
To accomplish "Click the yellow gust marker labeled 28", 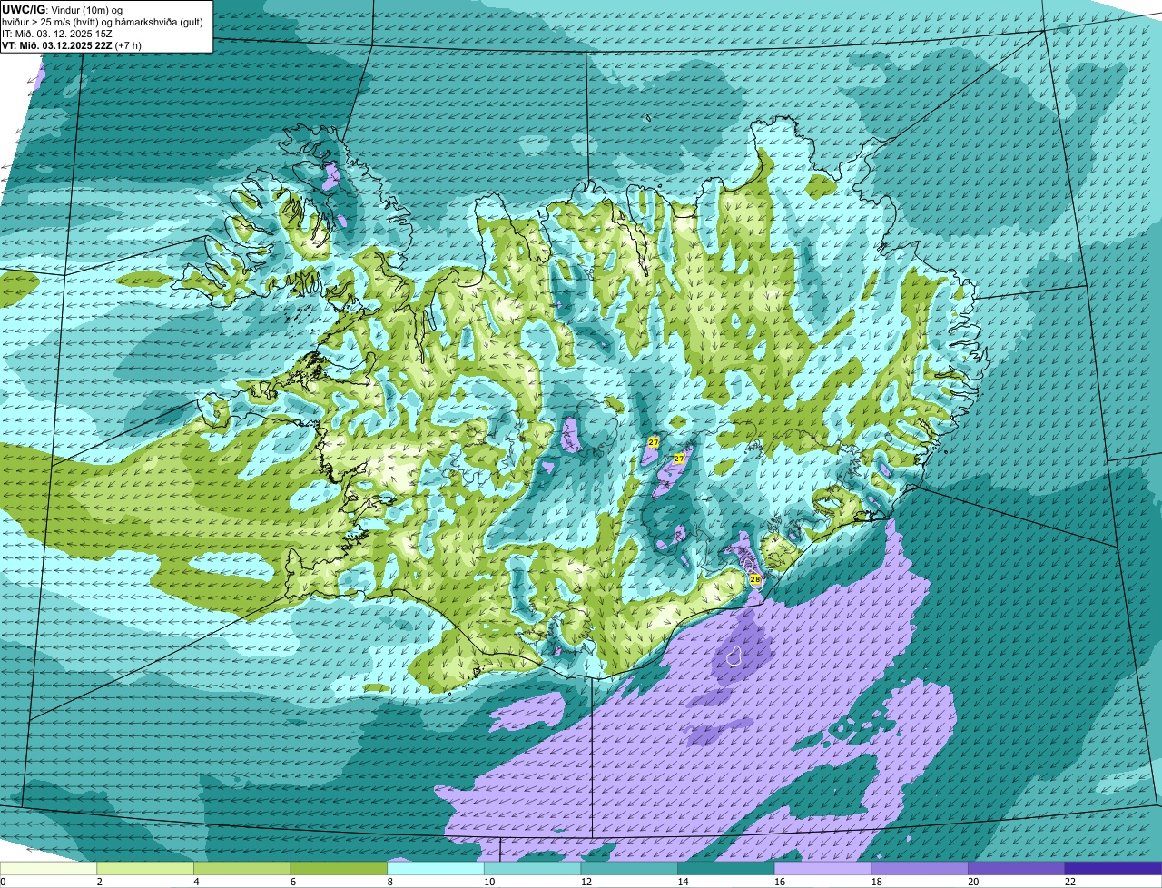I will click(754, 578).
